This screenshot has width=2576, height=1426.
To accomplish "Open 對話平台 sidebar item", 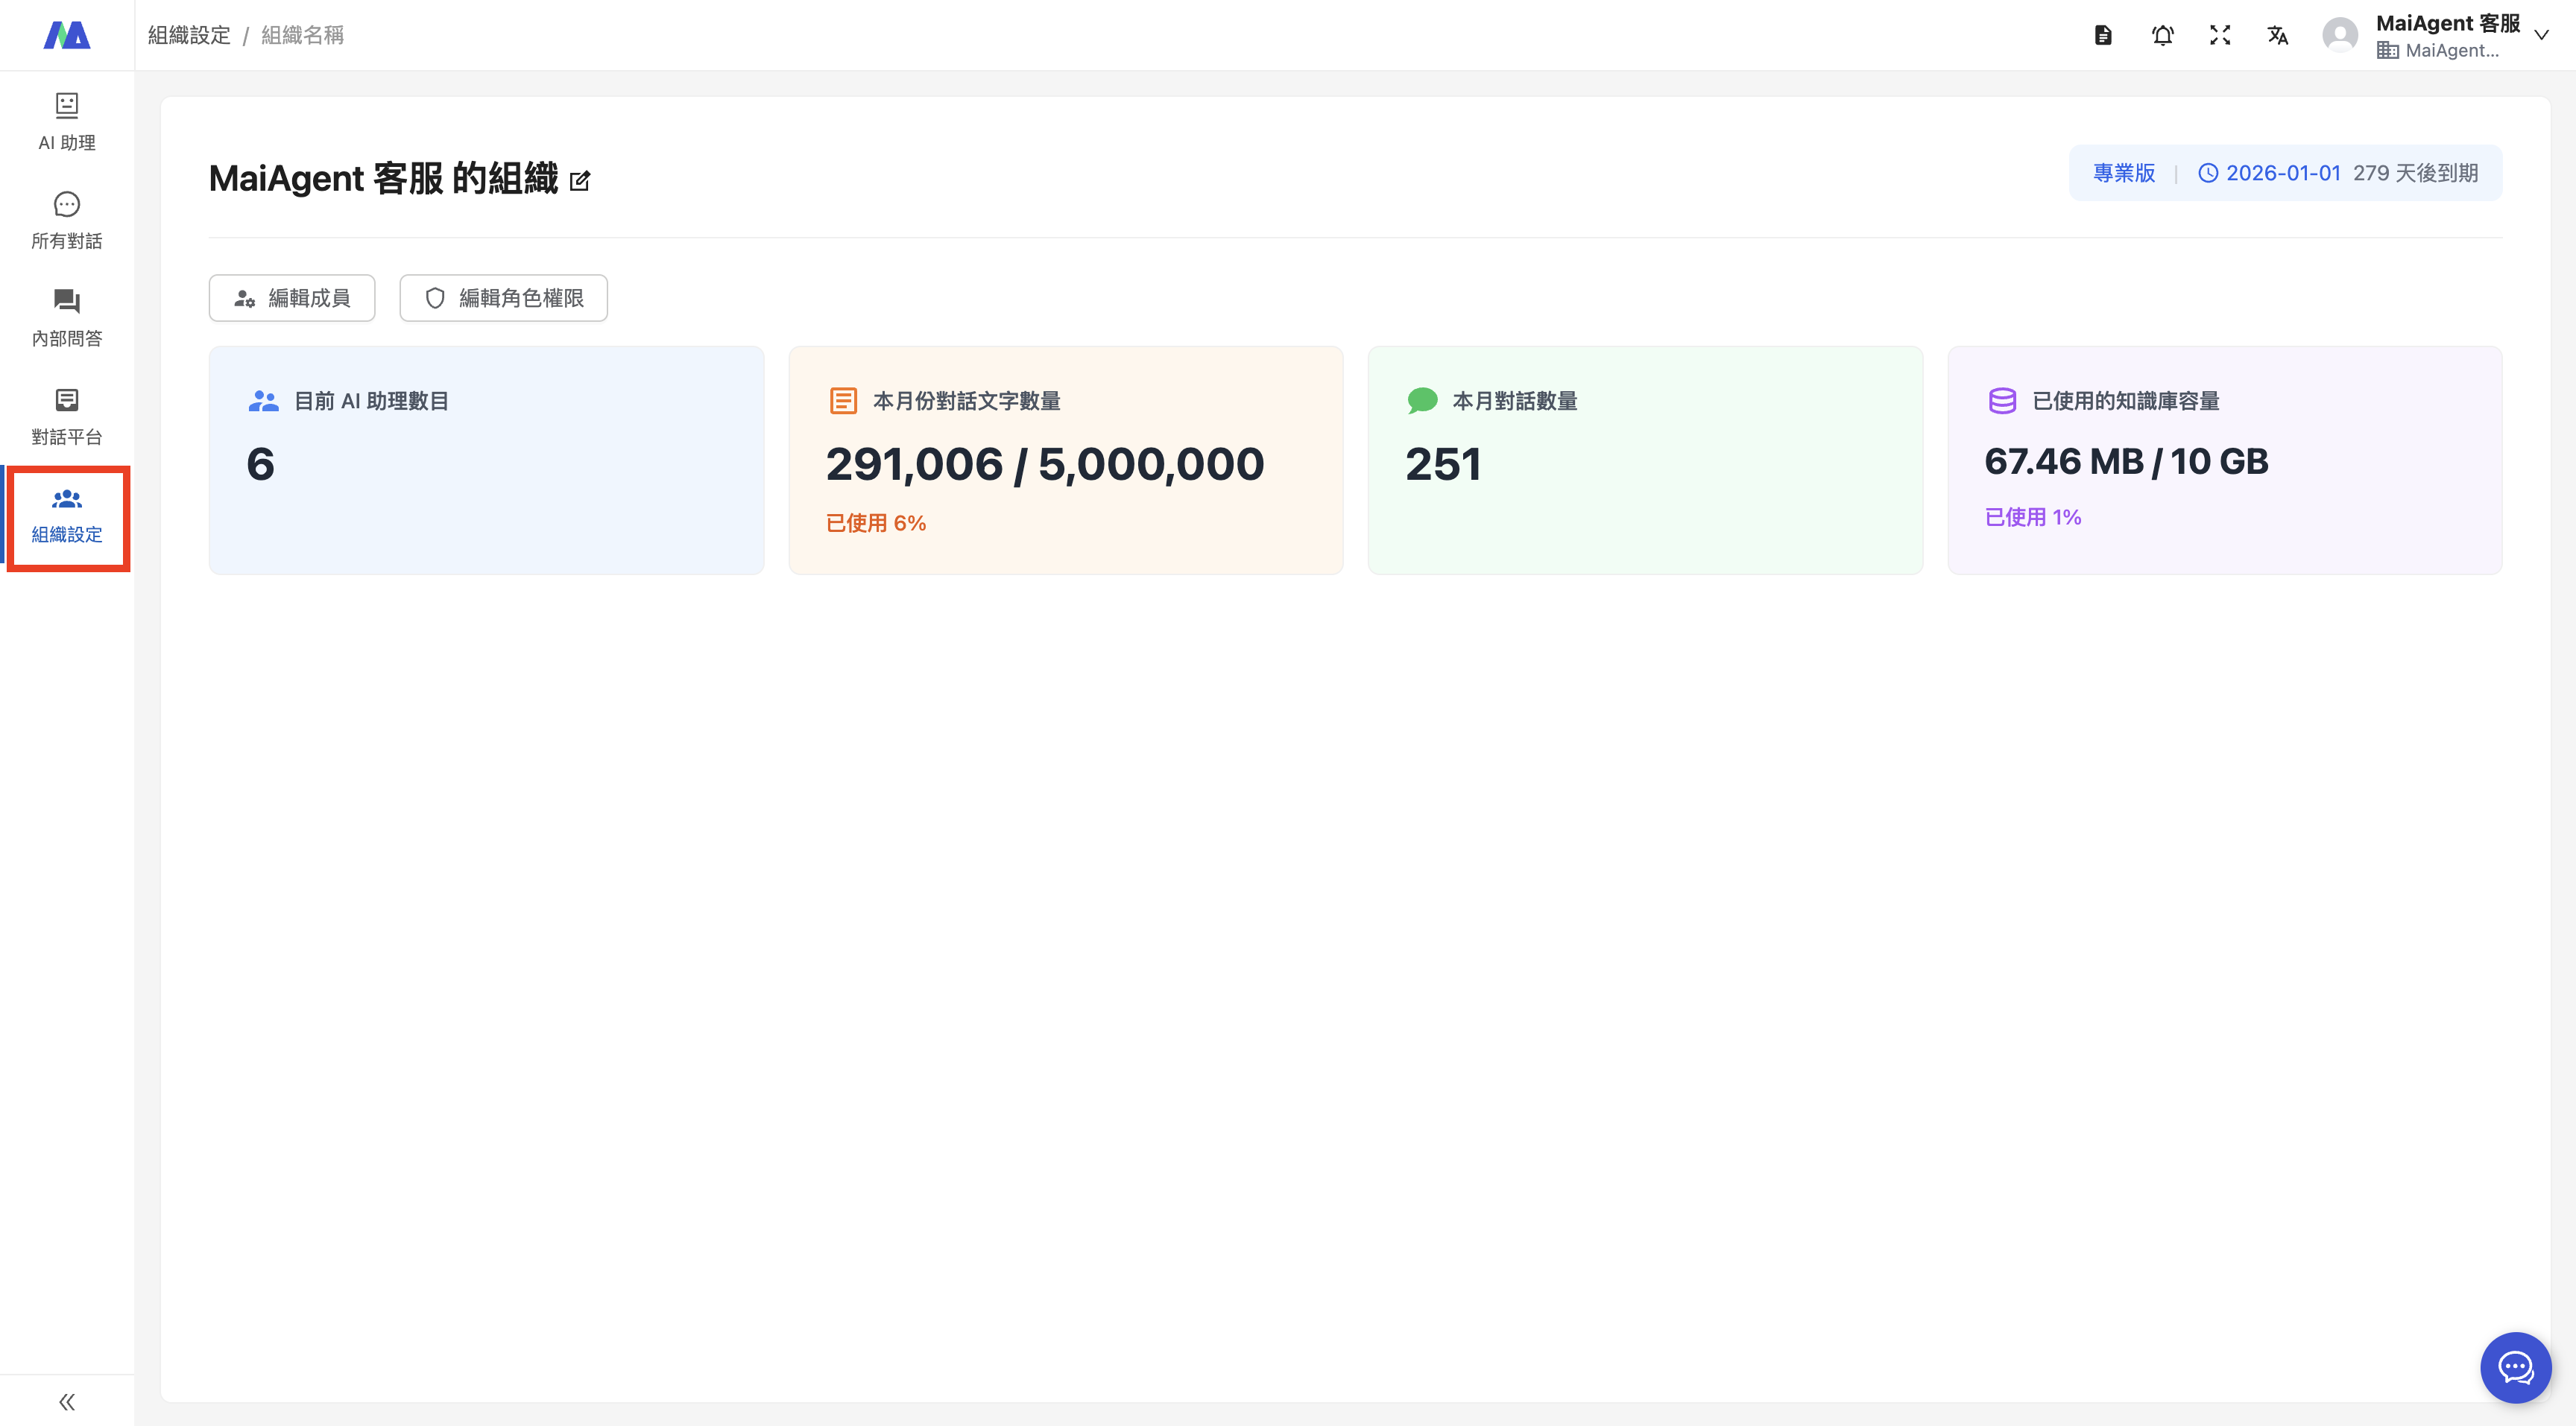I will click(x=67, y=416).
